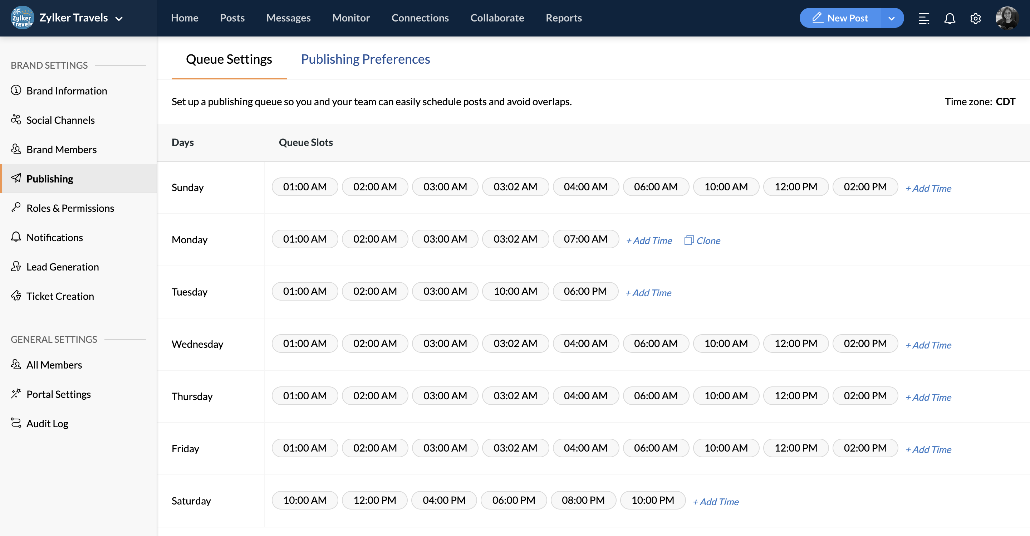Image resolution: width=1030 pixels, height=536 pixels.
Task: Switch to Publishing Preferences tab
Action: [365, 59]
